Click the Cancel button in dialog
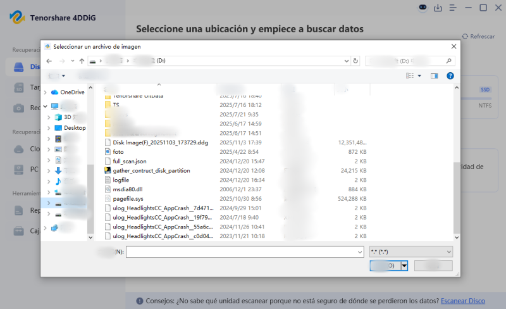 tap(433, 266)
